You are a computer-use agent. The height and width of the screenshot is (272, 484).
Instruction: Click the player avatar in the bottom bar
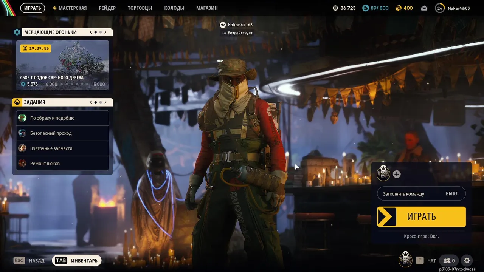[406, 260]
